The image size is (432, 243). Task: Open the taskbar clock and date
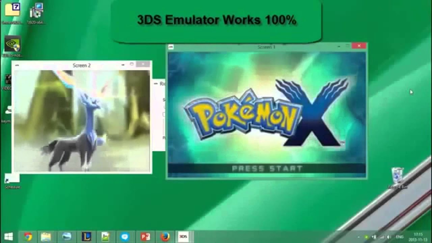pyautogui.click(x=419, y=237)
